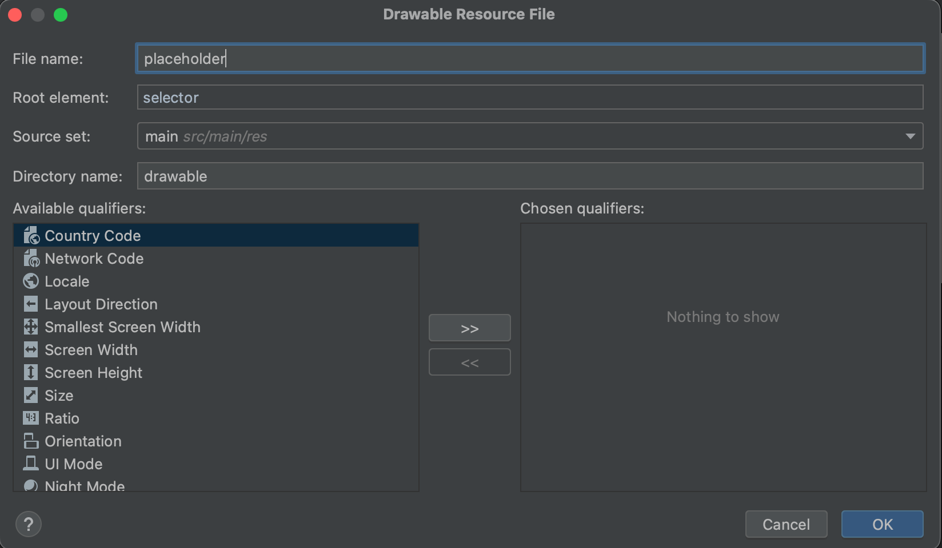Select the Night Mode label
This screenshot has width=942, height=548.
click(85, 486)
